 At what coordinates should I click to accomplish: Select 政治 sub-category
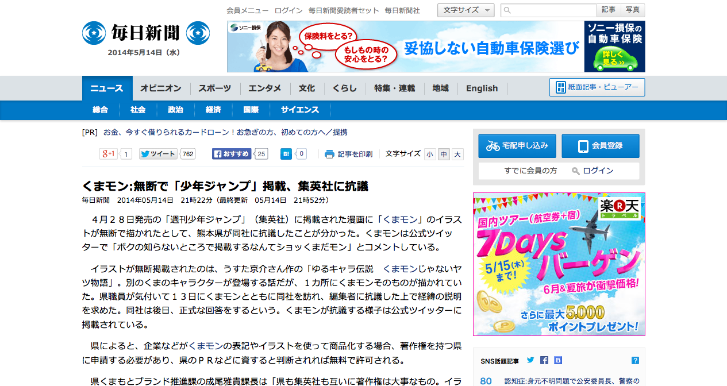pos(175,110)
